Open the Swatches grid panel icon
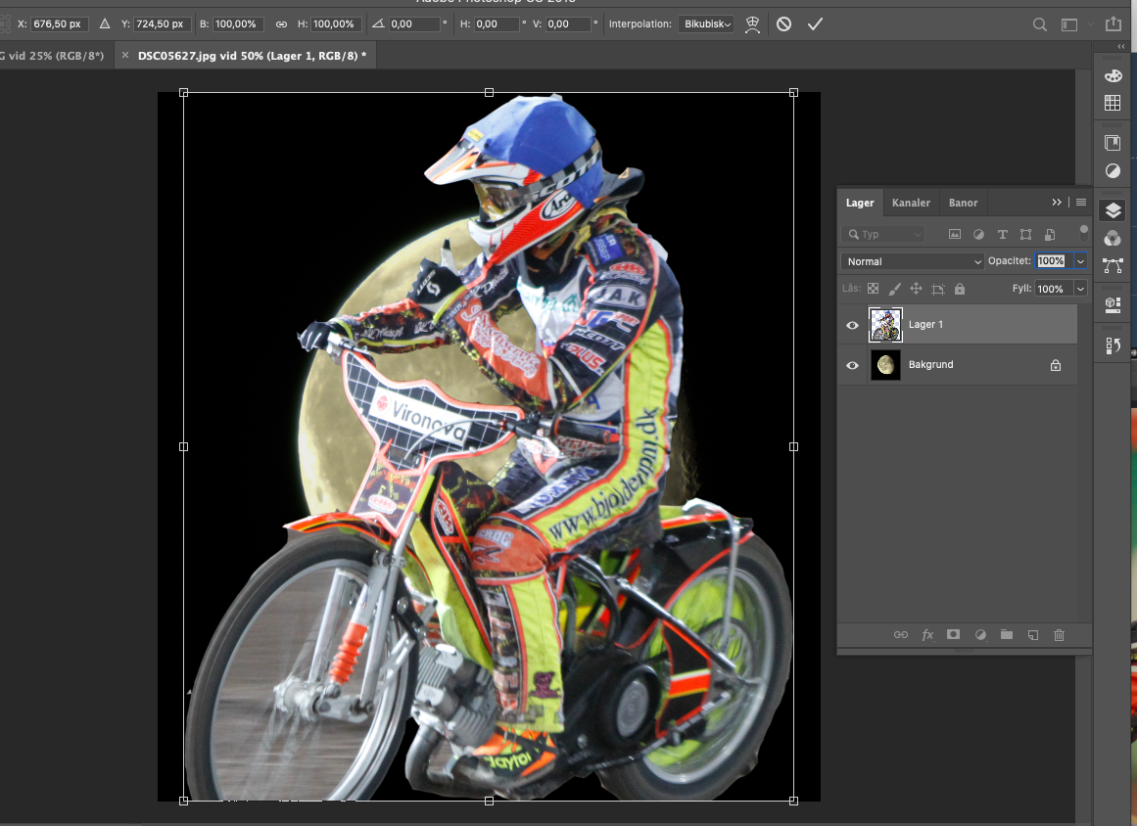 tap(1113, 103)
